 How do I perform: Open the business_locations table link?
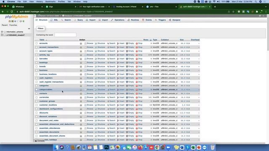point(48,74)
